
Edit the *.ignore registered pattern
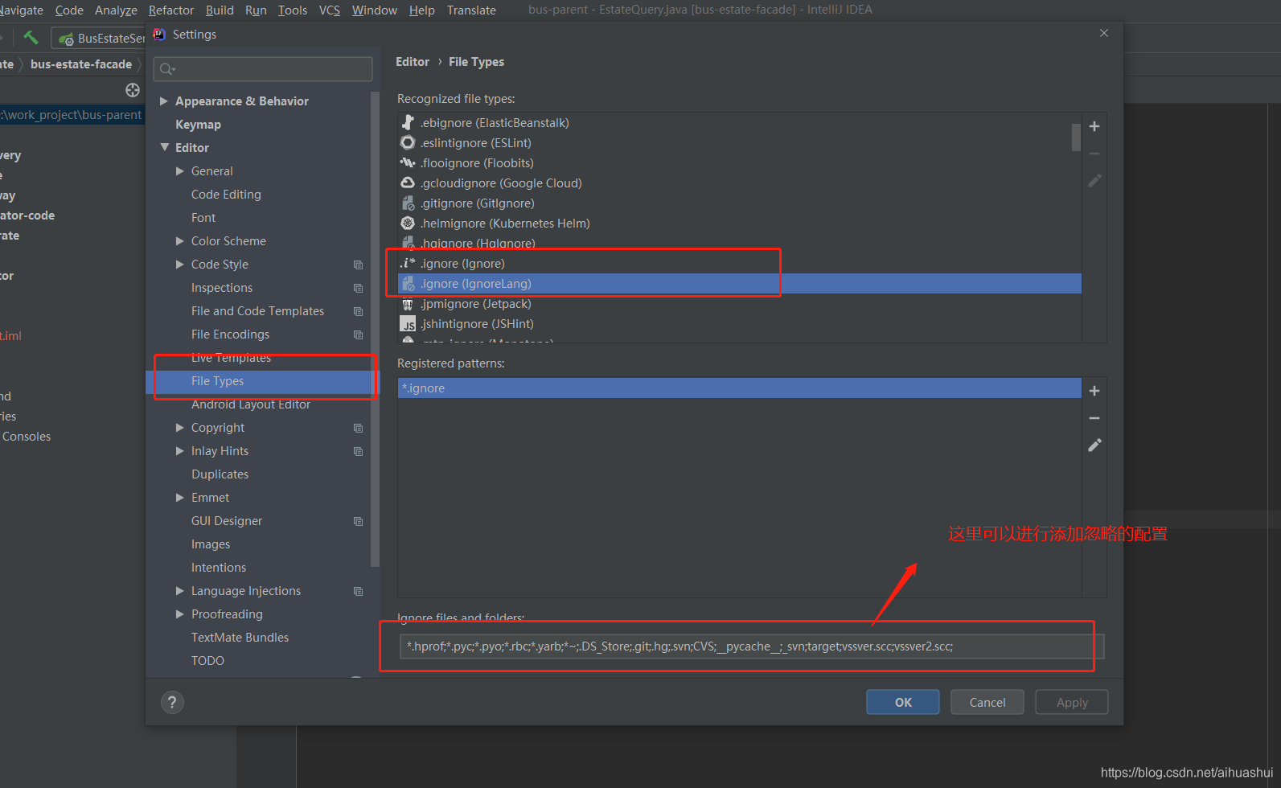(x=1094, y=445)
